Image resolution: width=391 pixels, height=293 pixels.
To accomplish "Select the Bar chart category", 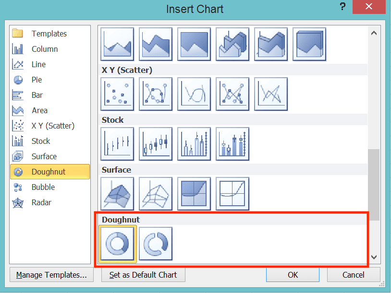I will (x=50, y=95).
